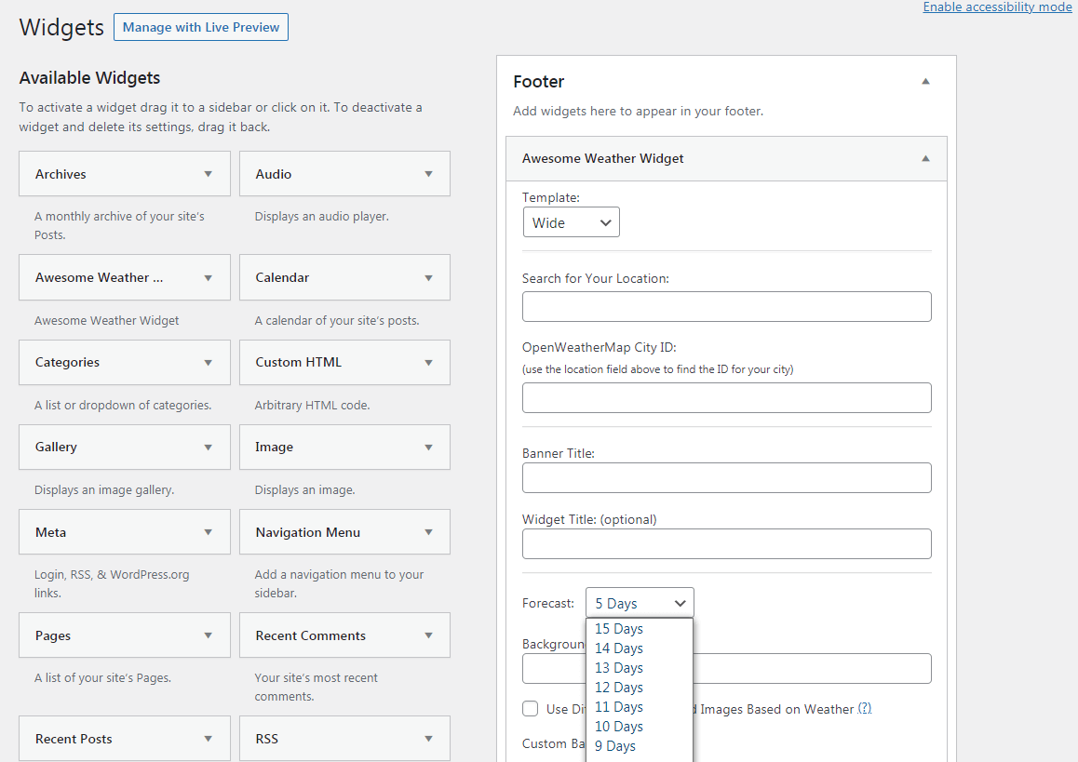This screenshot has height=762, width=1078.
Task: Expand the Custom HTML widget arrow
Action: 428,362
